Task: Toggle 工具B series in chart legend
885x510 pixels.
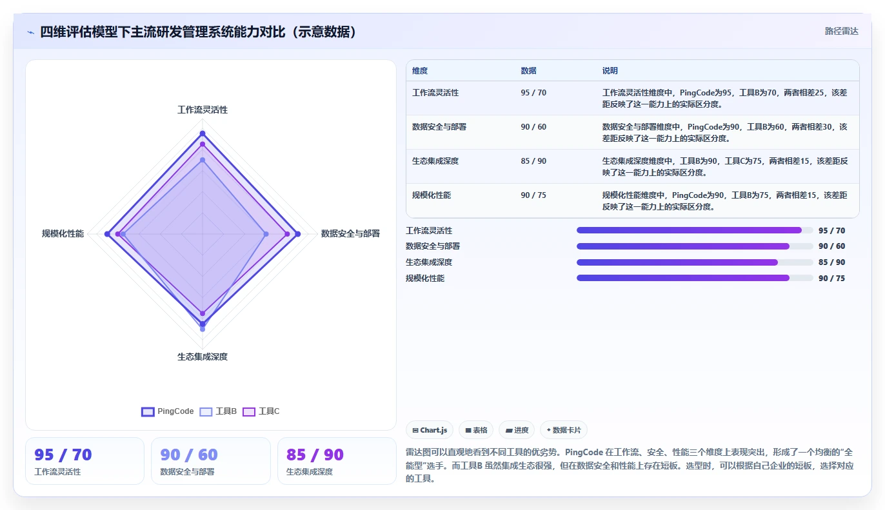Action: pos(218,411)
